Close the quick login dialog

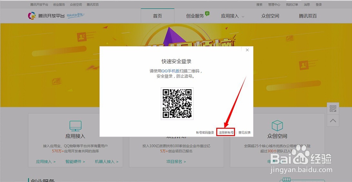point(247,50)
